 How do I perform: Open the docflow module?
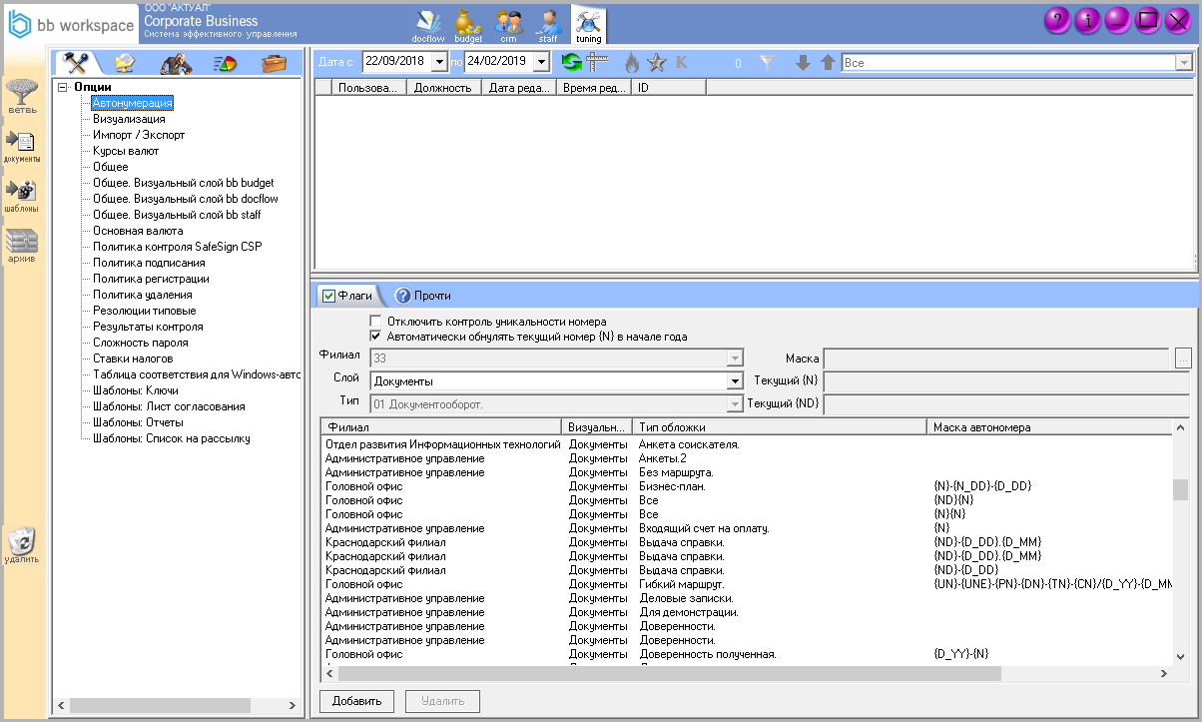[428, 24]
